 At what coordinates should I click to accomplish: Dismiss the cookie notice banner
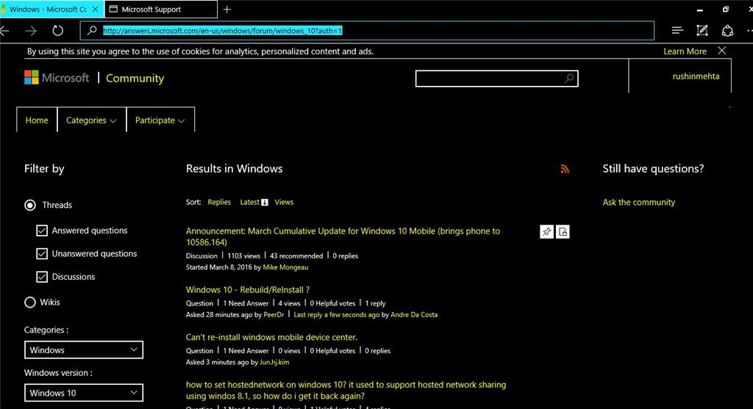pos(722,51)
